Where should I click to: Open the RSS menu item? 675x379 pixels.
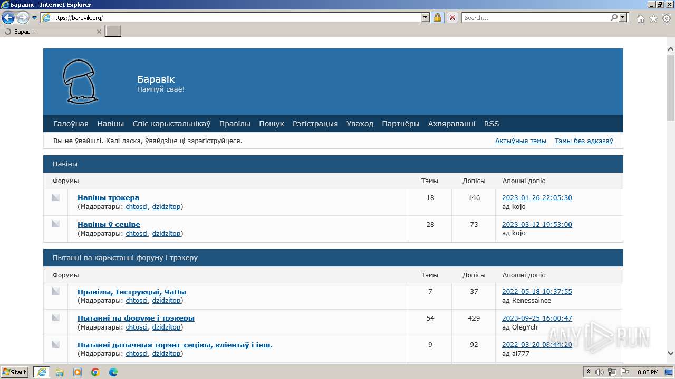[491, 124]
